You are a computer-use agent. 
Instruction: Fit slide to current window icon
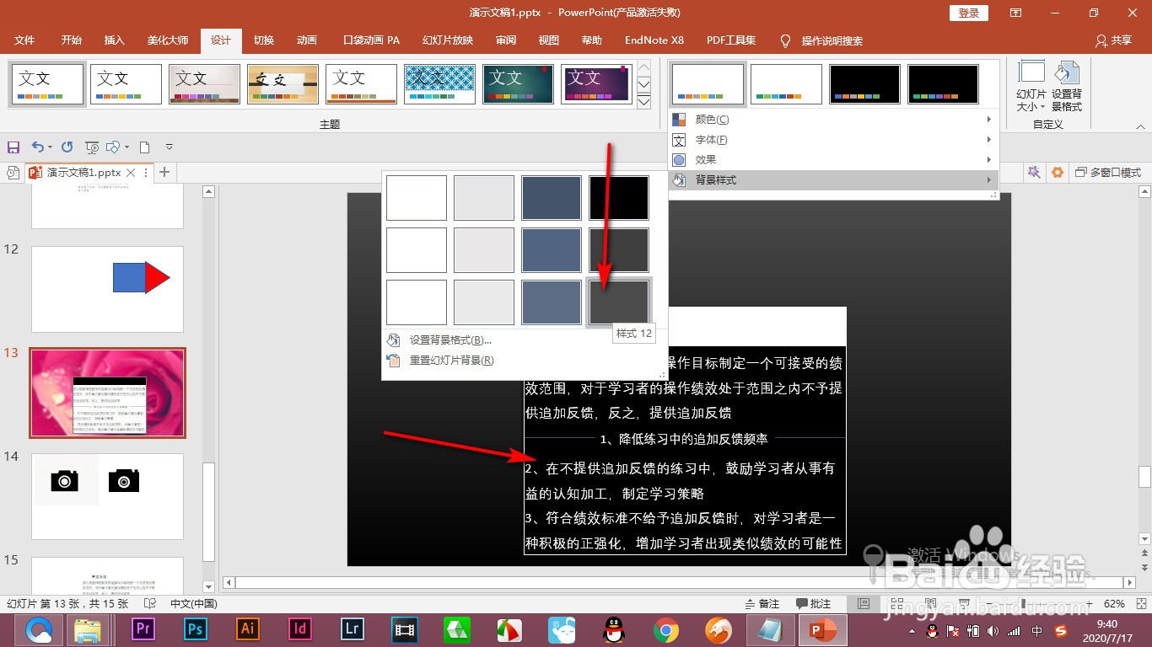click(1140, 604)
